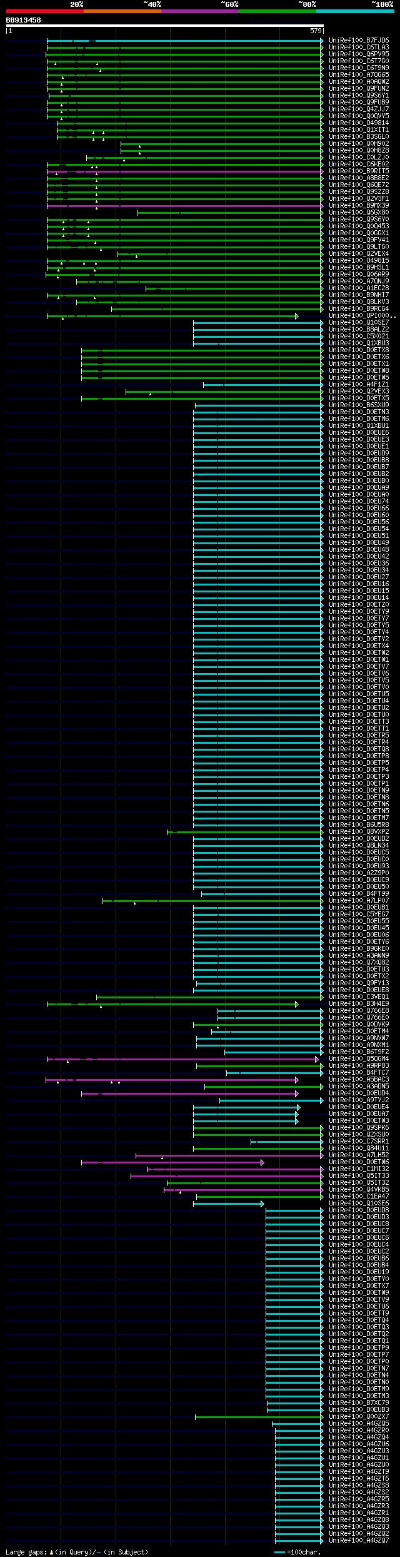Screen dimensions: 400x1557
Task: Open hit UniRef100_A7LH52
Action: coord(359,1155)
